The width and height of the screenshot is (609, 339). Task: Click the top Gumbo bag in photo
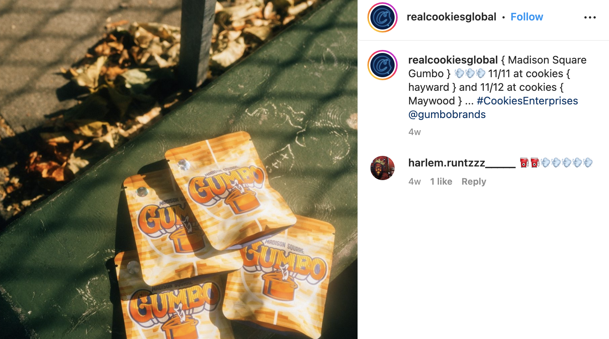coord(229,191)
